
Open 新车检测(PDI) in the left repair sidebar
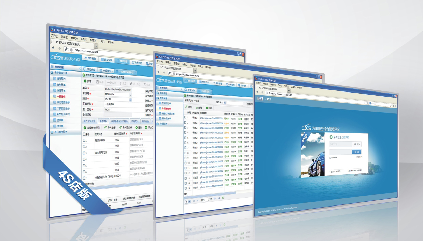(61, 114)
